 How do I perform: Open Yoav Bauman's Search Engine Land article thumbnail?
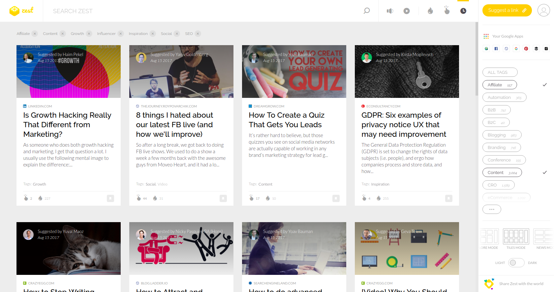coord(294,248)
